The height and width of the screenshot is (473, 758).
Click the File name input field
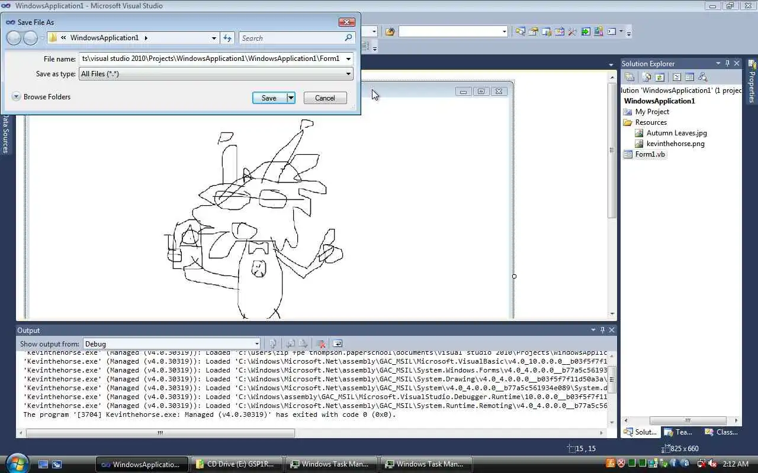click(x=211, y=59)
